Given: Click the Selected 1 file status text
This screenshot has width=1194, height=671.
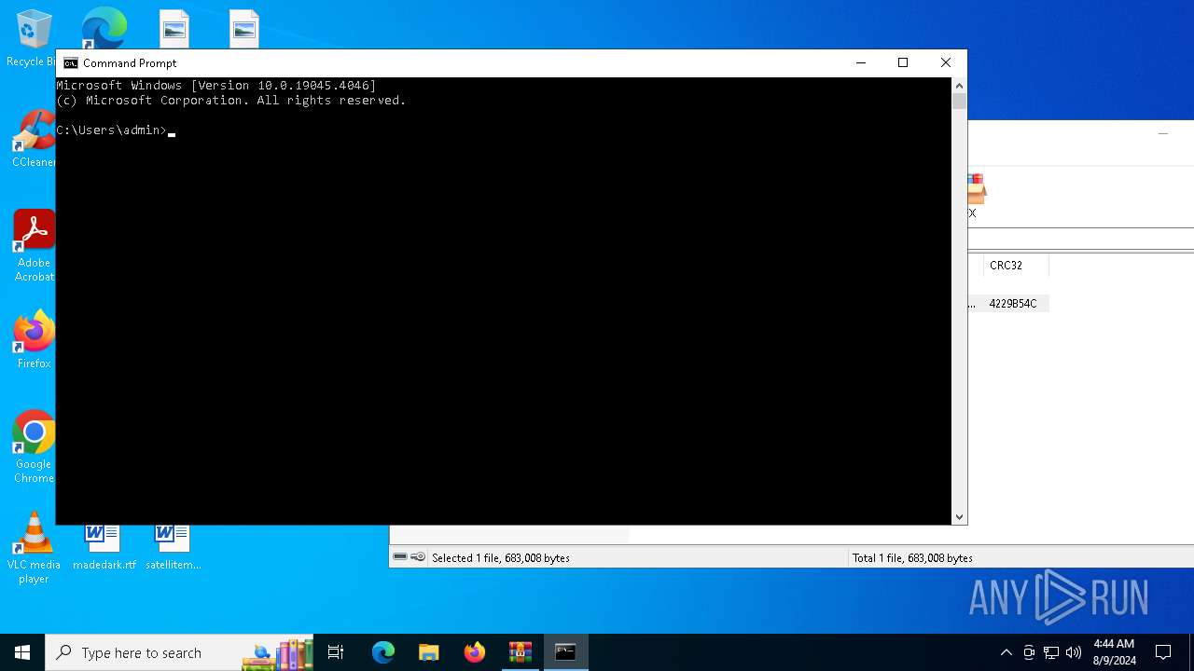Looking at the screenshot, I should (501, 558).
